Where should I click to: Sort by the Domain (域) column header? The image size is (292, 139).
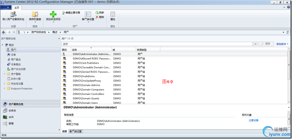click(x=124, y=50)
